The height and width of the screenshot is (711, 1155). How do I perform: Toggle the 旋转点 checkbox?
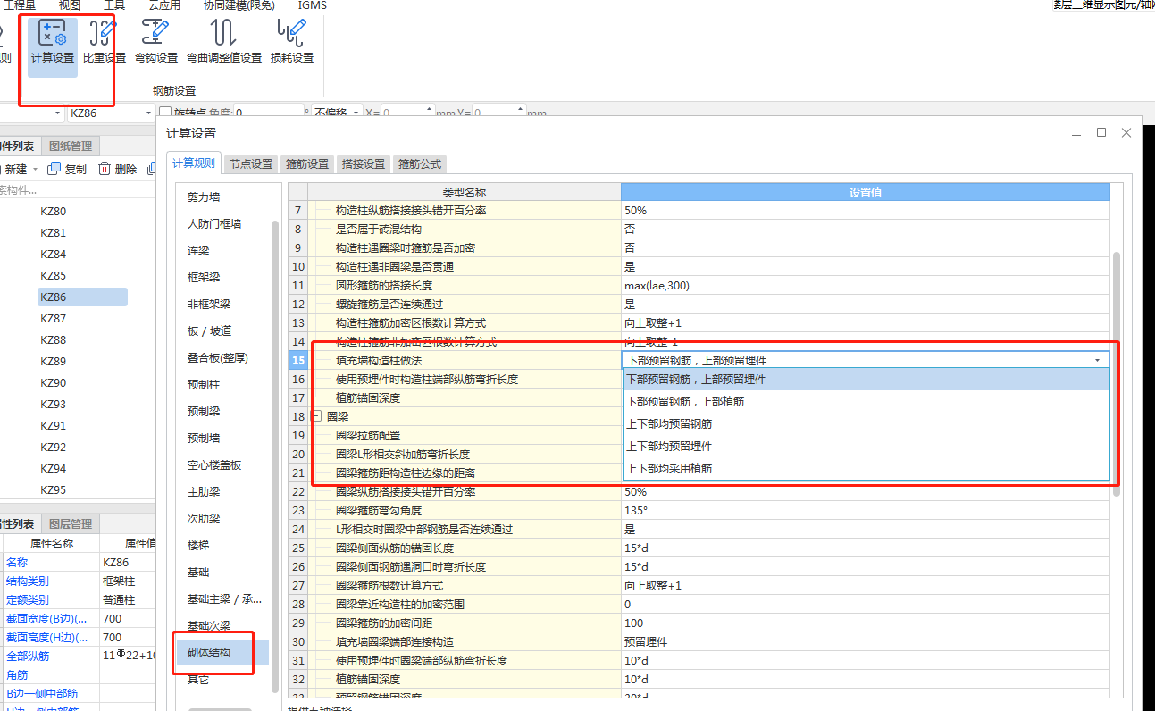[164, 113]
